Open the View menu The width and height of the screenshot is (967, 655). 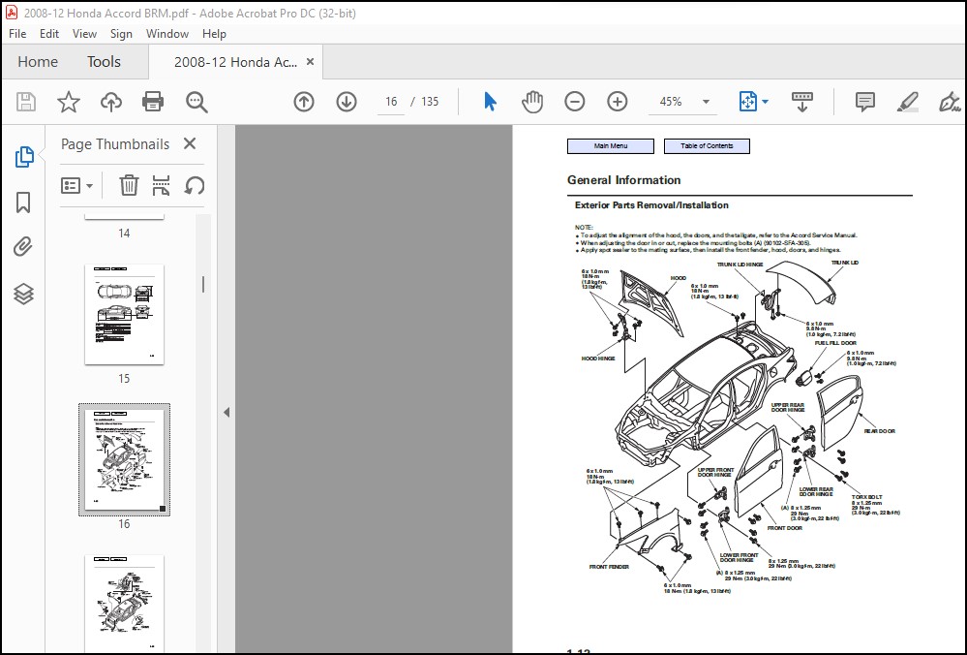pos(84,34)
